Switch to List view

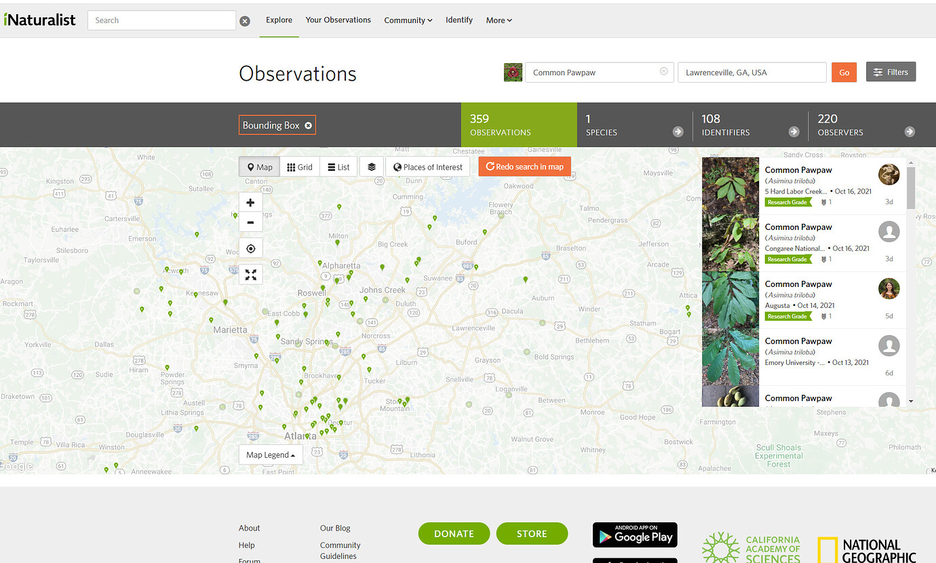click(x=338, y=167)
